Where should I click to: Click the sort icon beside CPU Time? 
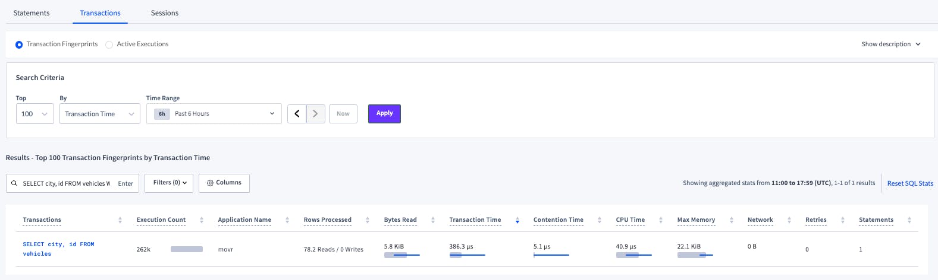[x=661, y=220]
